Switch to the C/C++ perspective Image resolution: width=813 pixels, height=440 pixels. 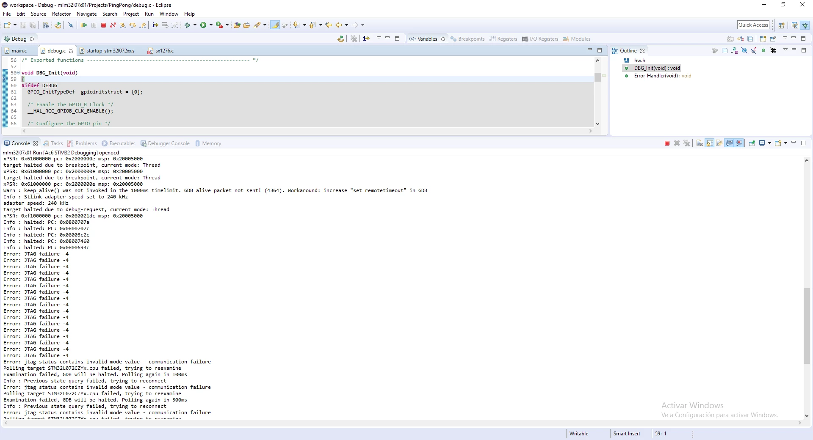pos(795,25)
